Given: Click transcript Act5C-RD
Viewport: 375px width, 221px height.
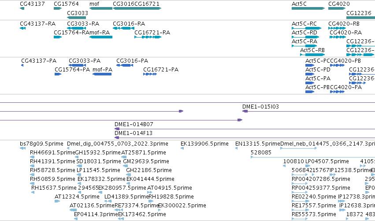Looking at the screenshot, I should (305, 37).
